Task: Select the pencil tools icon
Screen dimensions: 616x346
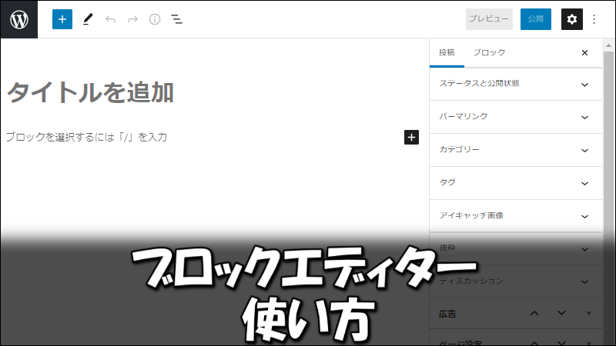Action: [88, 19]
